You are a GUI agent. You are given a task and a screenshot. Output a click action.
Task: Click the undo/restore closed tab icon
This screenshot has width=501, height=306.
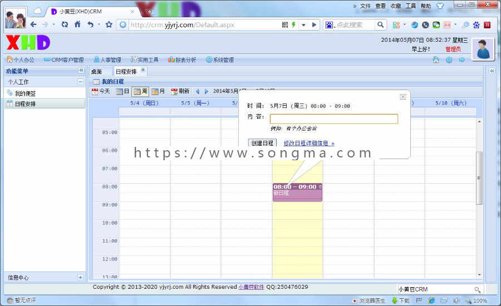(91, 24)
